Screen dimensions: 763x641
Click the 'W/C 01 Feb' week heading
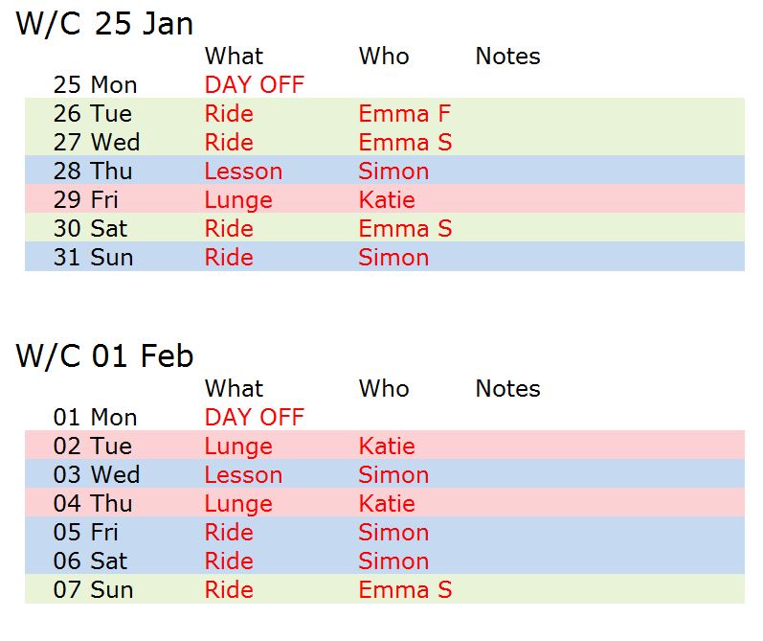point(104,356)
